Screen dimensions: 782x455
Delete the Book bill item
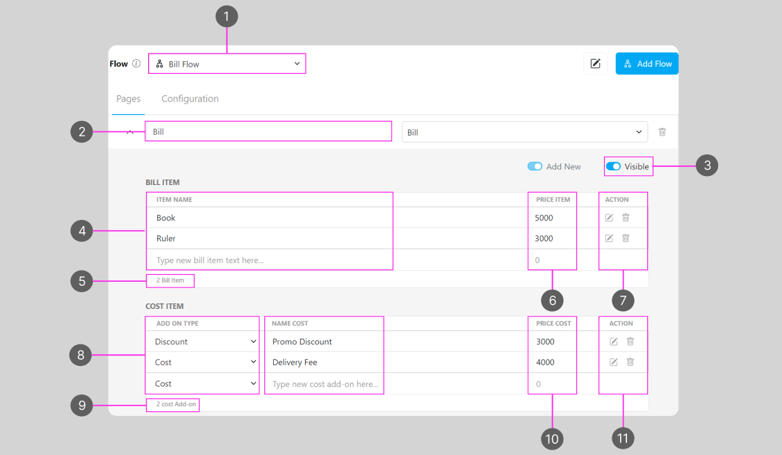pyautogui.click(x=626, y=218)
